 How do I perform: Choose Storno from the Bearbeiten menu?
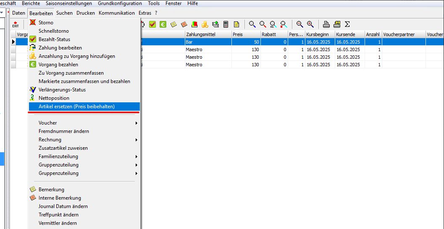pos(46,23)
